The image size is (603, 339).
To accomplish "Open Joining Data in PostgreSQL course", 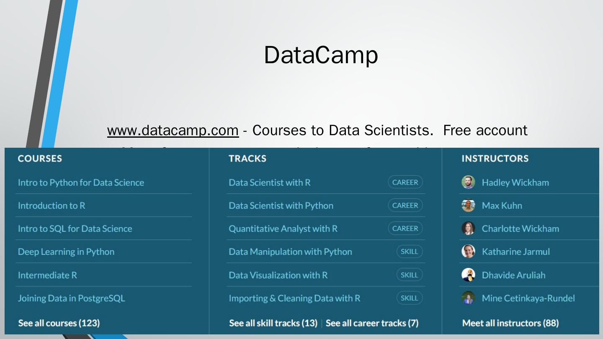I will coord(72,298).
